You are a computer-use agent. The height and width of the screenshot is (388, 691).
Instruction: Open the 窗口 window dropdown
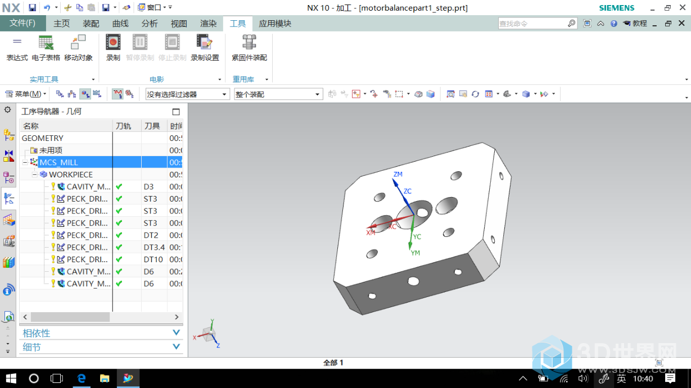pyautogui.click(x=155, y=8)
